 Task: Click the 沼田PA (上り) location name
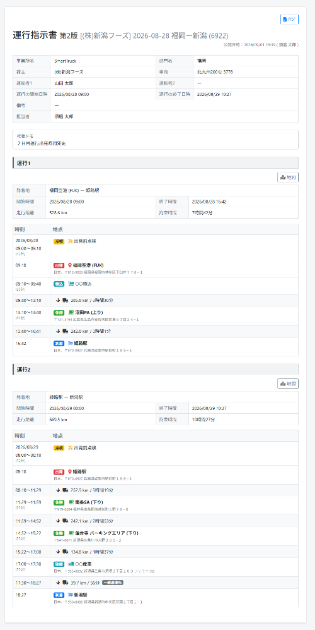pyautogui.click(x=89, y=312)
